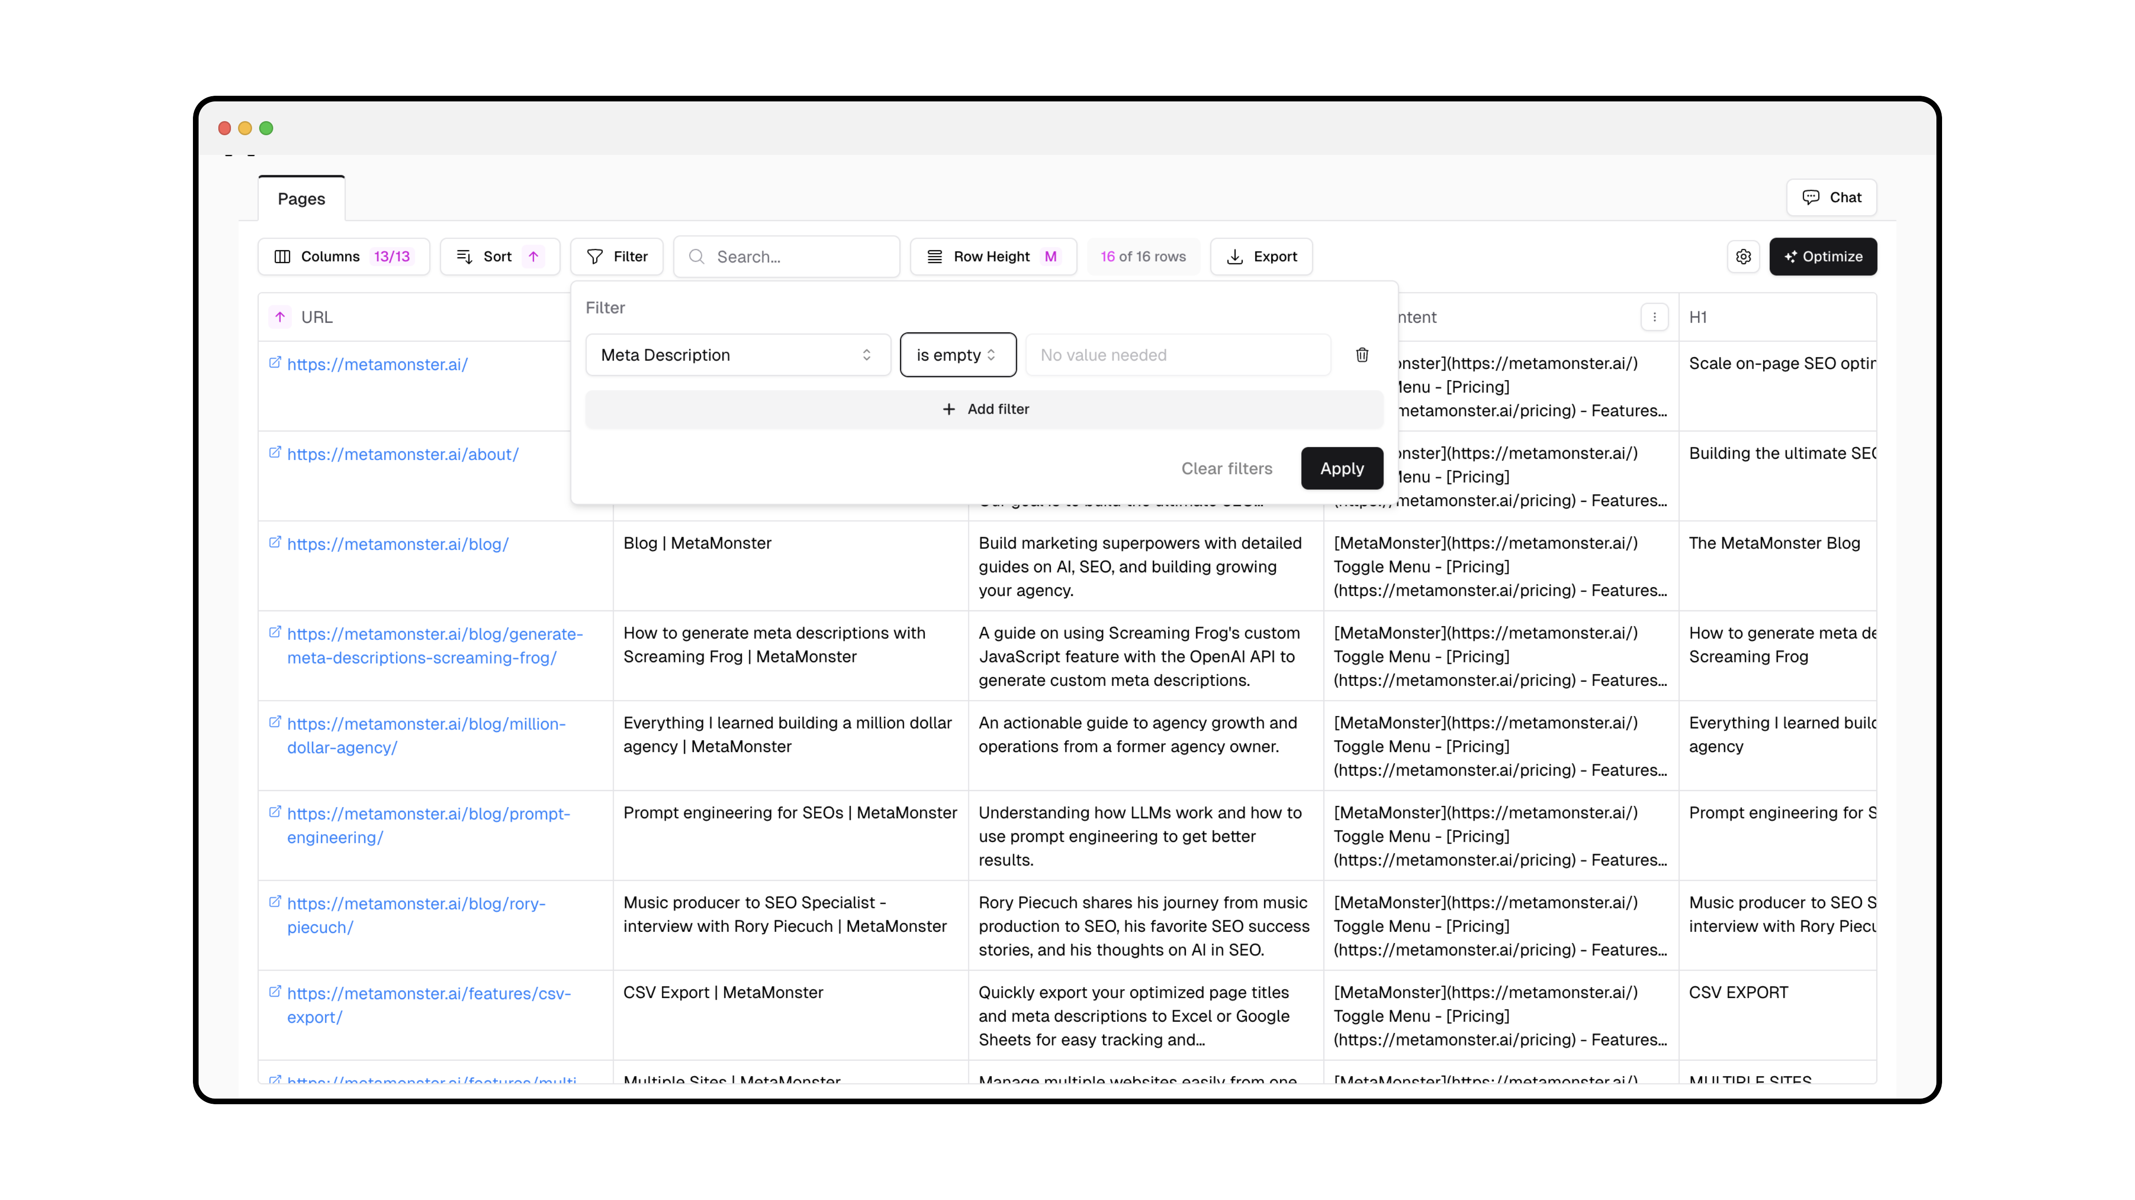2135x1200 pixels.
Task: Click external link icon beside screaming-frog URL
Action: pos(275,632)
